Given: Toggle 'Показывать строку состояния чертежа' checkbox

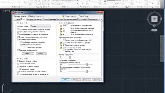Looking at the screenshot, I should [18, 32].
